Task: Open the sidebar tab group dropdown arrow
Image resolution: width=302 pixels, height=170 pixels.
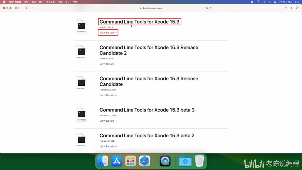Action: (x=21, y=8)
